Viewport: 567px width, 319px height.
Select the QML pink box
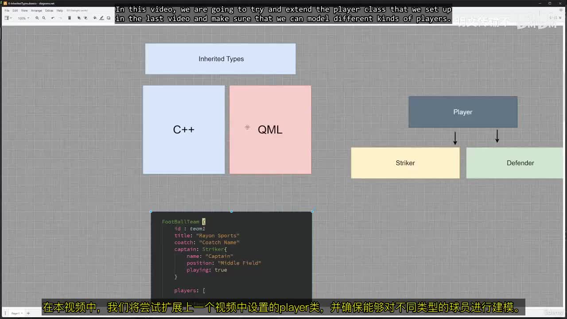[270, 129]
